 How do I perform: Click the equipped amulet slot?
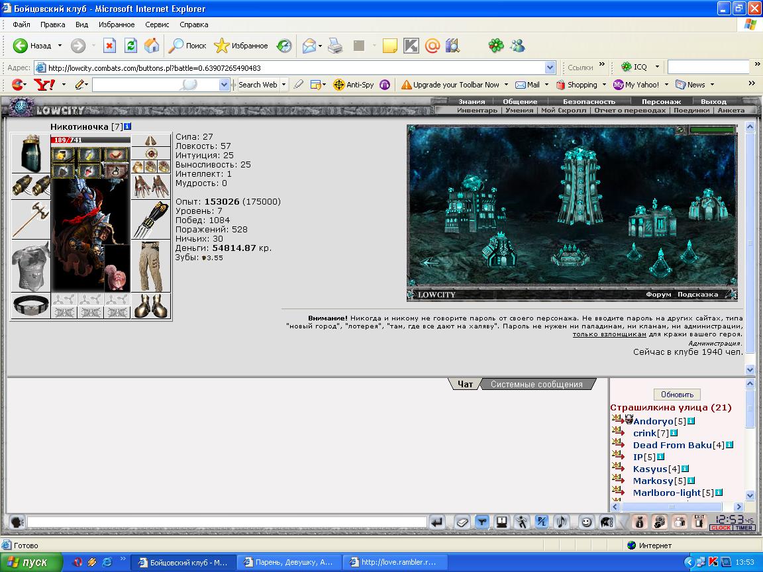coord(151,154)
